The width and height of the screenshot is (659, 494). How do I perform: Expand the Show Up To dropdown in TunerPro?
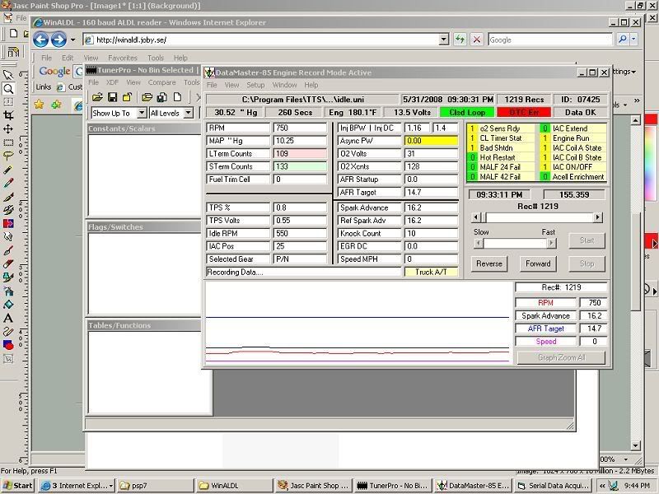tap(142, 113)
